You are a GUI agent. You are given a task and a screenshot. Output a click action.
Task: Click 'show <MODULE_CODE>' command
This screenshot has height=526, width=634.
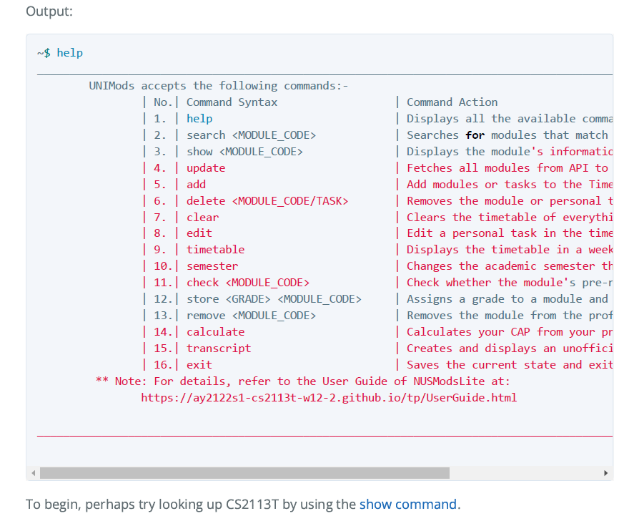[244, 152]
